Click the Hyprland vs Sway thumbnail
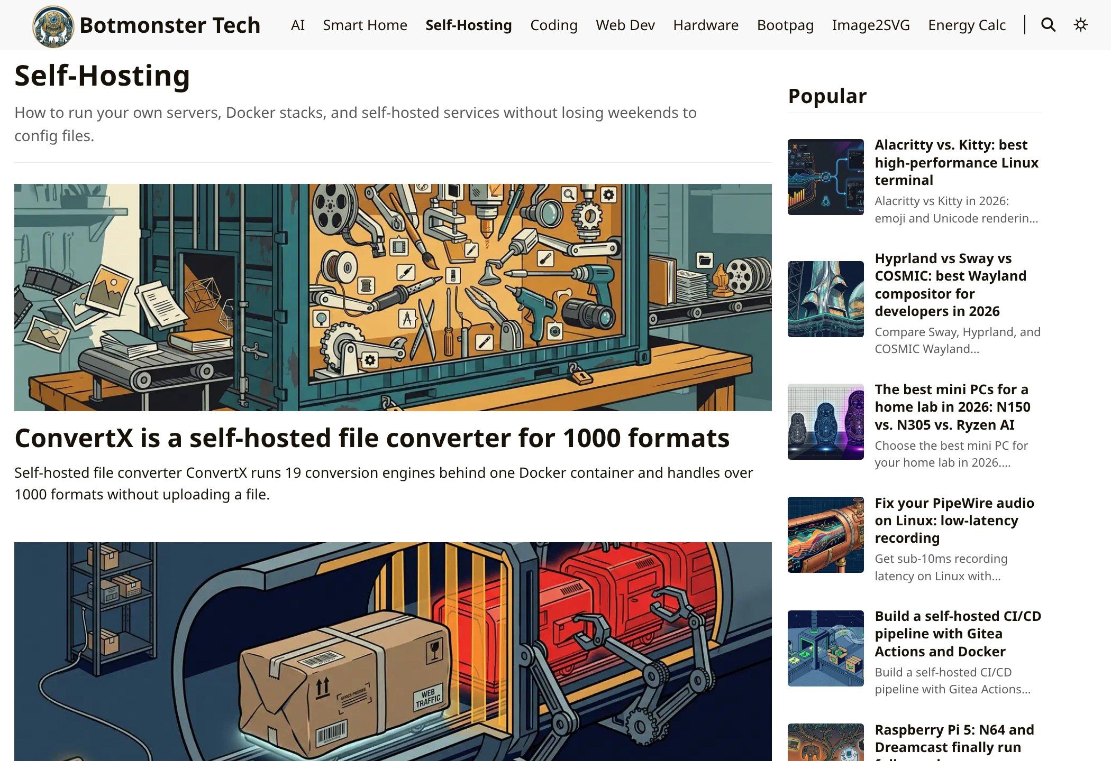 click(x=826, y=299)
